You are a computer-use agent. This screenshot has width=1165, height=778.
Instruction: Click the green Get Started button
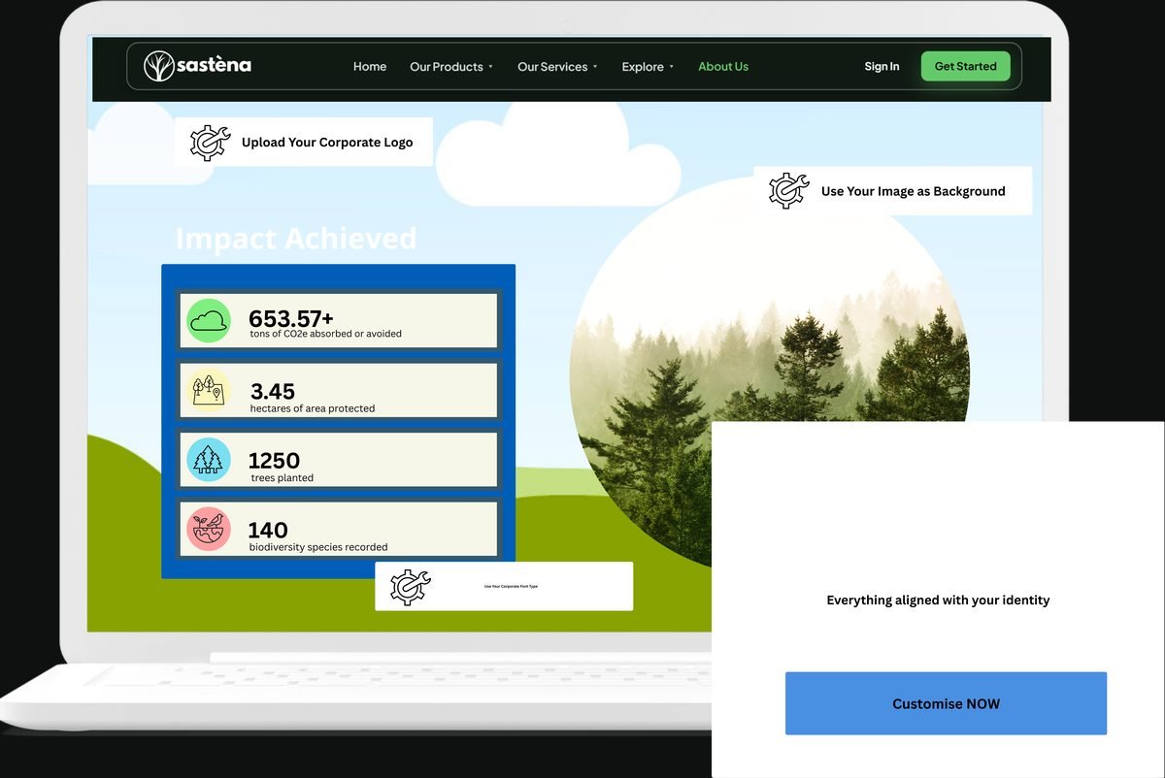[x=966, y=66]
